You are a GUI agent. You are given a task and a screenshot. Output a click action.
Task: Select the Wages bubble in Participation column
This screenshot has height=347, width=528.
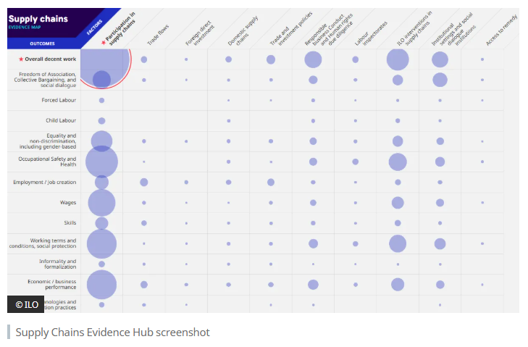101,203
